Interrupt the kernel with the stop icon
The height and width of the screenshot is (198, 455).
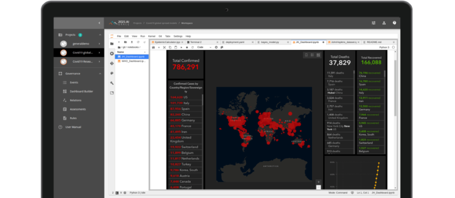coord(187,47)
